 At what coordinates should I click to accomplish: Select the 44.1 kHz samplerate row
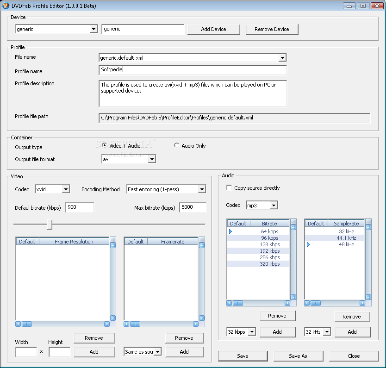pos(335,238)
